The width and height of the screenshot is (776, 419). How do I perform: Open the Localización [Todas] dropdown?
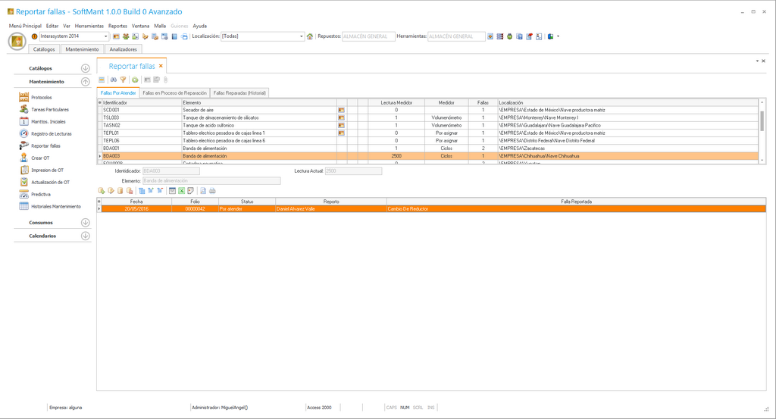coord(302,36)
